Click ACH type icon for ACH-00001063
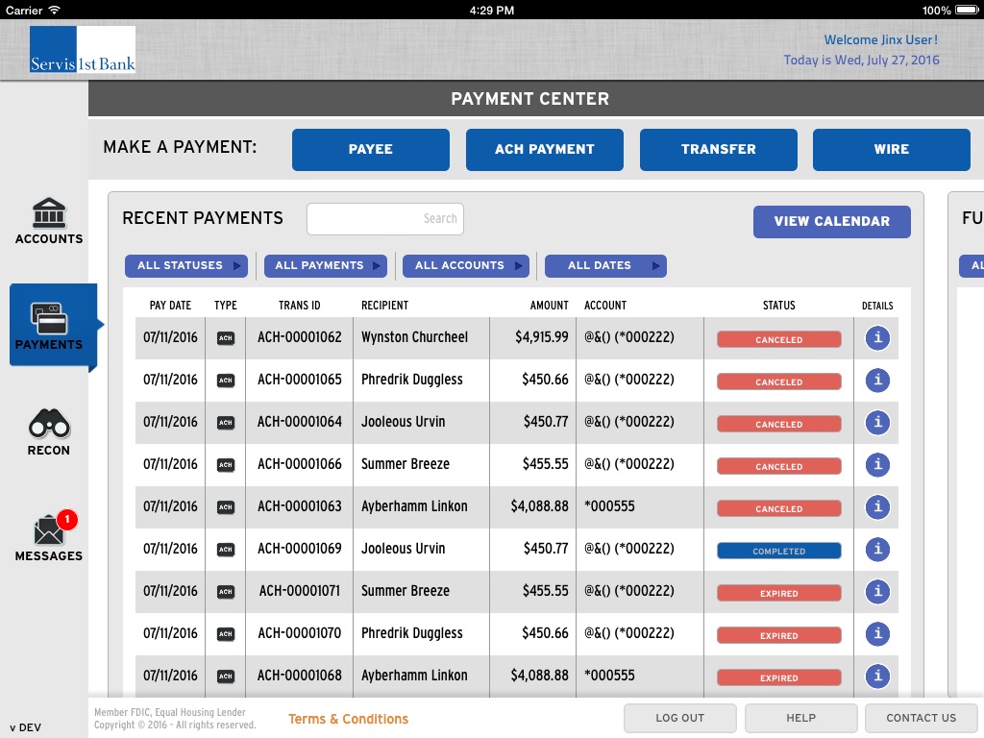Image resolution: width=984 pixels, height=738 pixels. [x=225, y=507]
